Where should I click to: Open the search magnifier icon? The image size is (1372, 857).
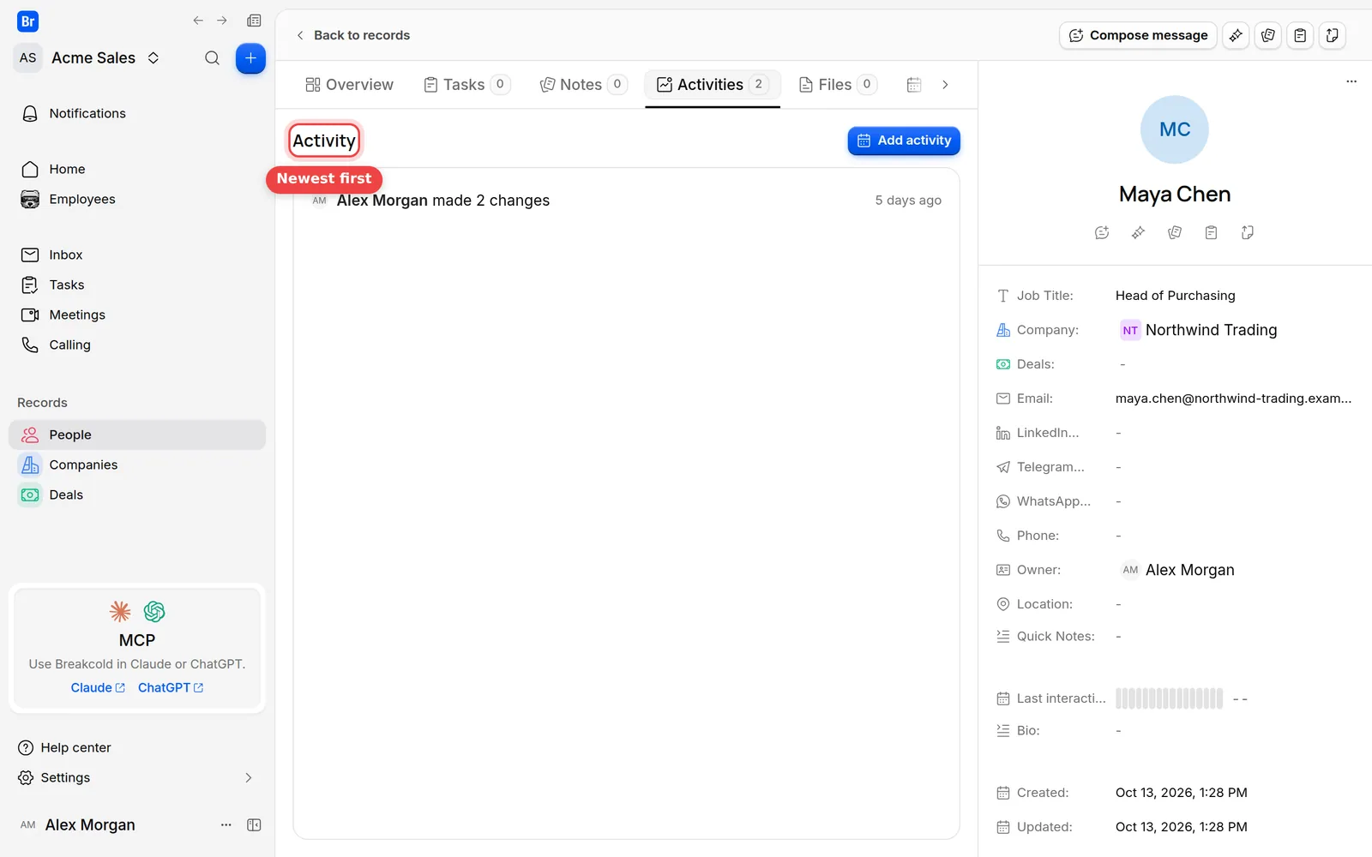212,58
